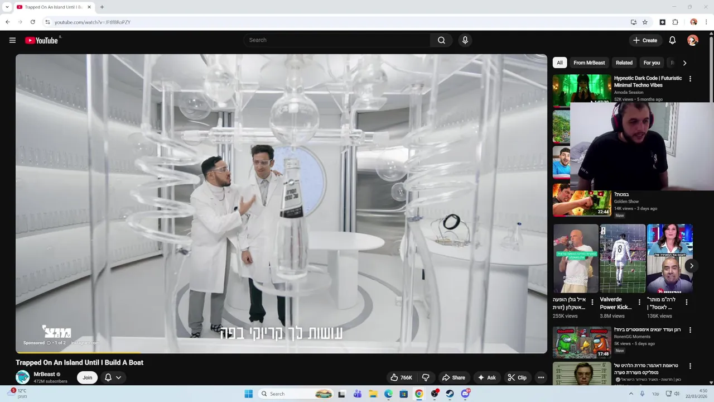714x402 pixels.
Task: Click the Create button
Action: 645,40
